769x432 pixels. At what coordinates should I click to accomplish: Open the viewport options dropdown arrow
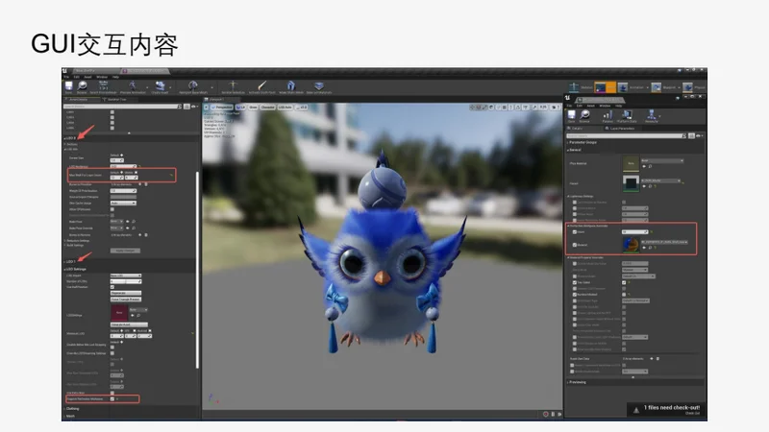pos(207,107)
